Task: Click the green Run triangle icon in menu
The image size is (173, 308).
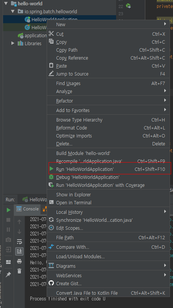Action: point(51,169)
